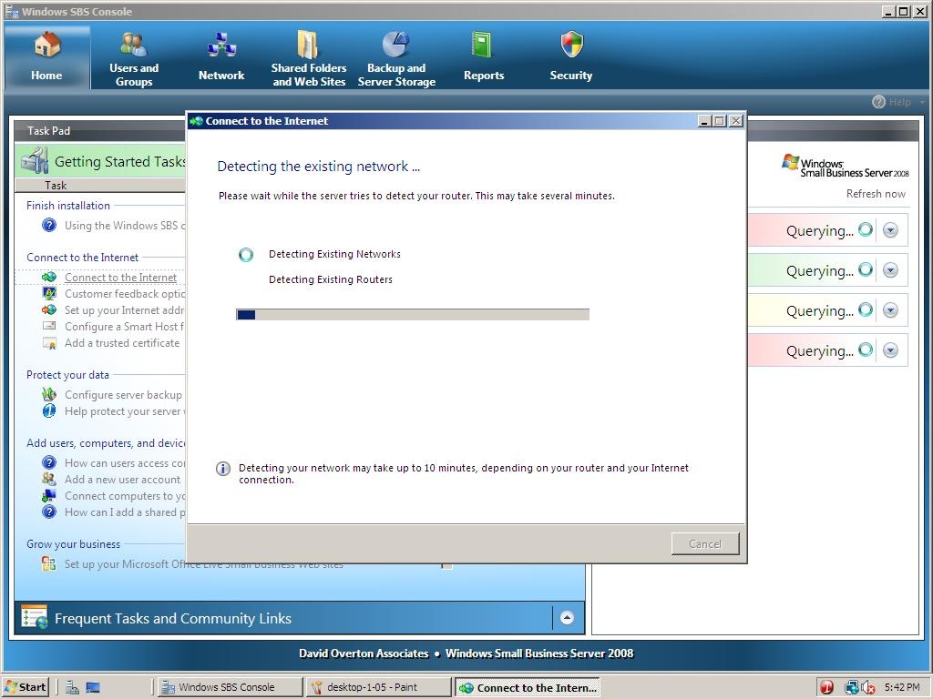Click How can users access help icon
The width and height of the screenshot is (933, 699).
(x=49, y=463)
